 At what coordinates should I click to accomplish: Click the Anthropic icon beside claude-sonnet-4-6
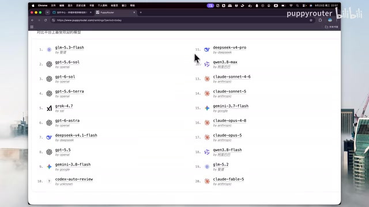tap(207, 79)
